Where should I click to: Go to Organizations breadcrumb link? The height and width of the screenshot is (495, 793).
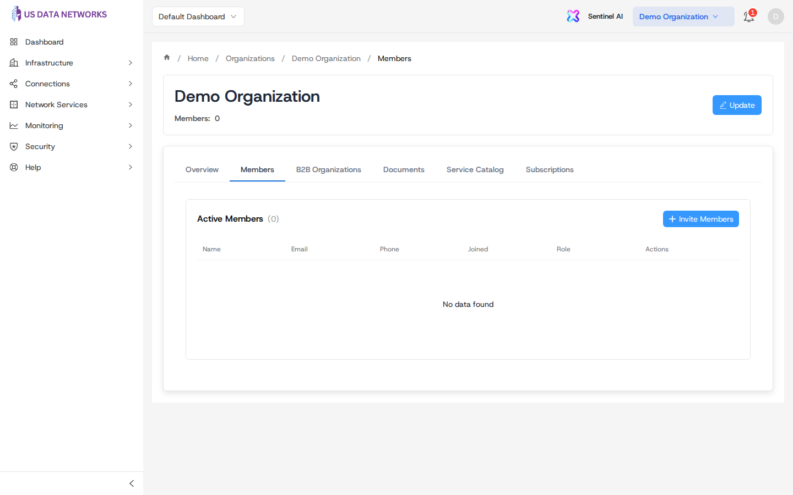[250, 58]
